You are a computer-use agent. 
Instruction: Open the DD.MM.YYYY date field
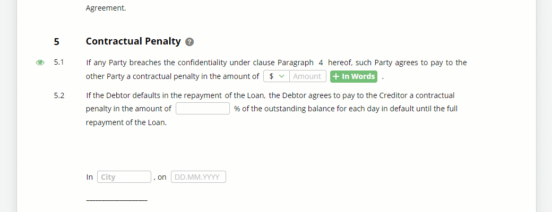(x=198, y=177)
